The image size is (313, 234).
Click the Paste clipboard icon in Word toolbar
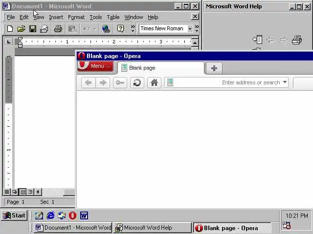[x=72, y=29]
